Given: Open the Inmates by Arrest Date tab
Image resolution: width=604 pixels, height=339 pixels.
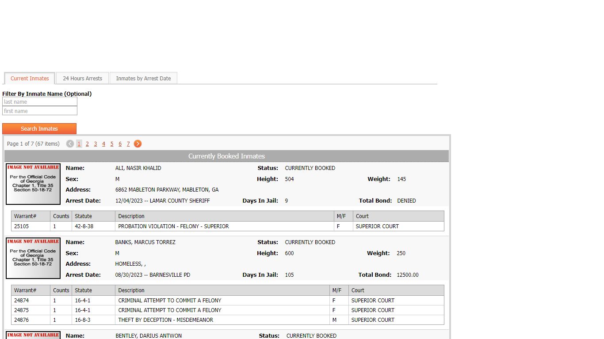Looking at the screenshot, I should click(143, 79).
